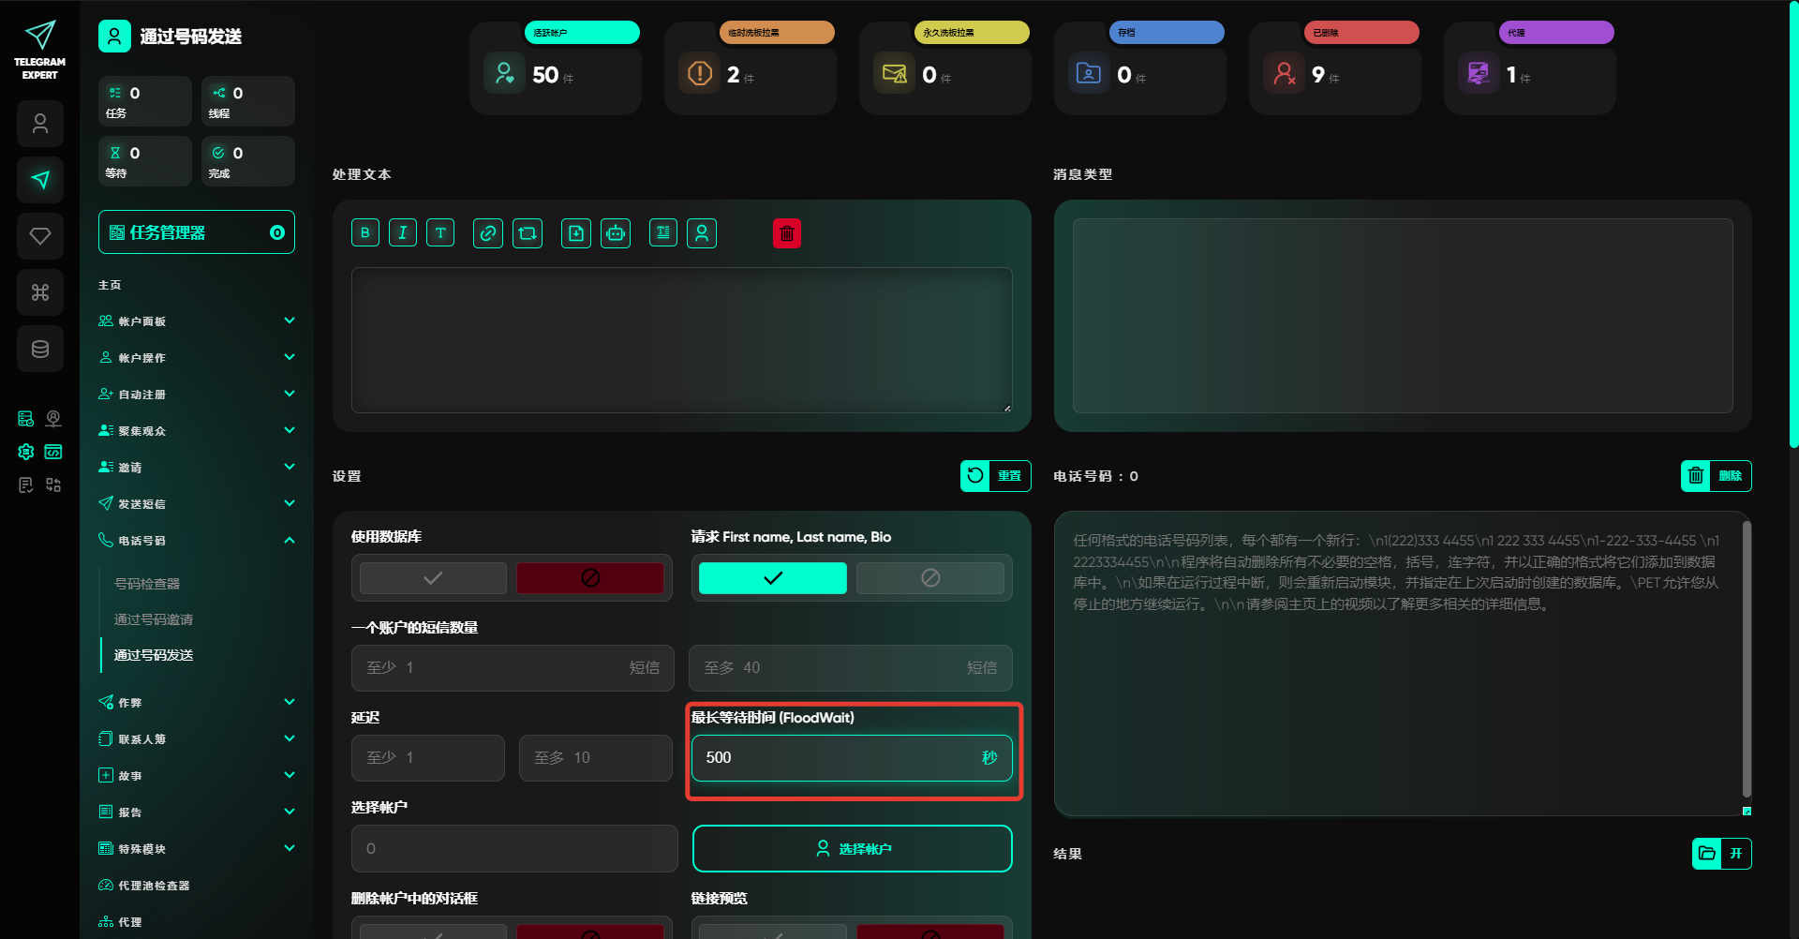Disable 使用数据库 with the red ban toggle
Viewport: 1799px width, 939px height.
[590, 578]
